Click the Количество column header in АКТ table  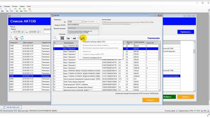click(152, 43)
